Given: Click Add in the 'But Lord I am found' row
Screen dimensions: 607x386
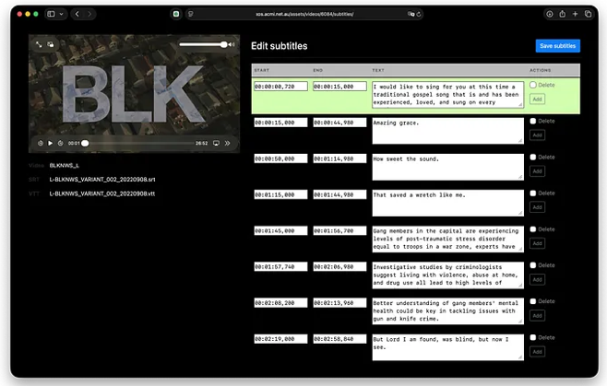Looking at the screenshot, I should [537, 352].
